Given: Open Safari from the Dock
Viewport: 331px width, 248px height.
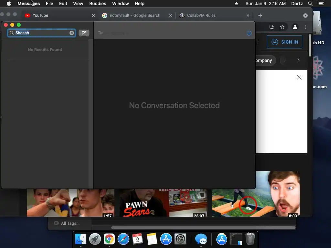Looking at the screenshot, I should click(x=123, y=239).
